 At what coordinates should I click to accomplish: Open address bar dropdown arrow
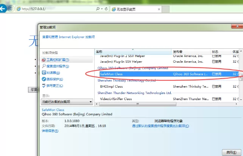pyautogui.click(x=102, y=9)
